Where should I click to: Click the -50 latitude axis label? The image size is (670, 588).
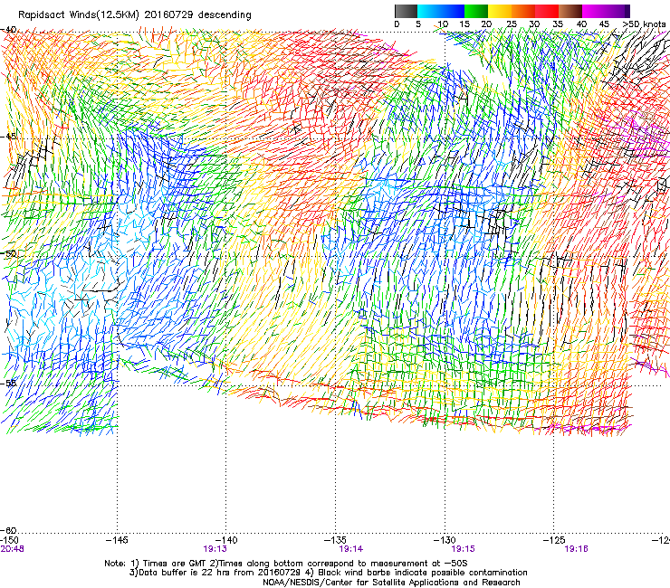(x=8, y=253)
